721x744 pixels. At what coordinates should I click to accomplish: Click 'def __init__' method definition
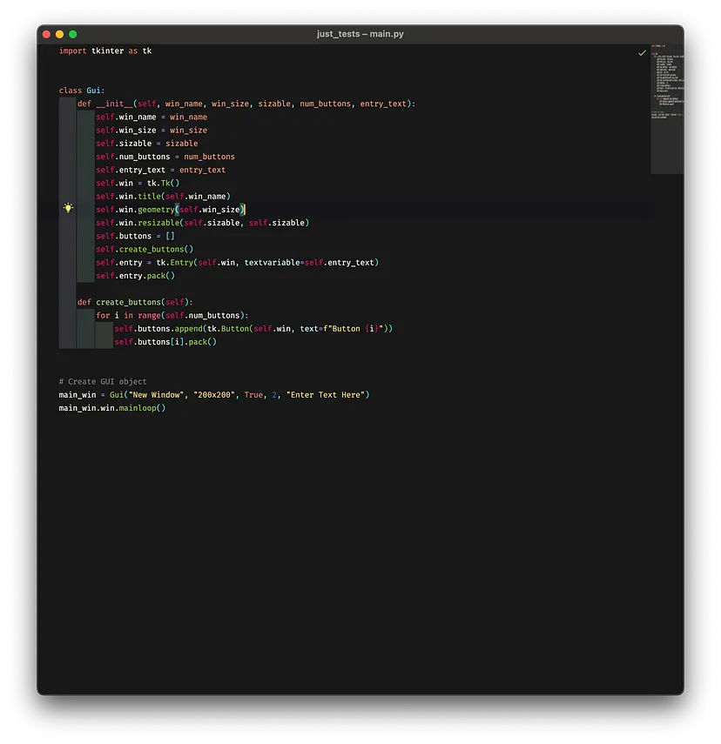point(246,104)
